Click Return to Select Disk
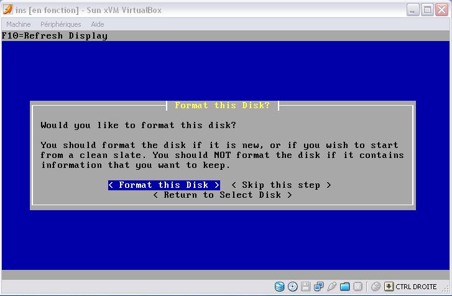Screen dimensions: 452x296 (223, 195)
